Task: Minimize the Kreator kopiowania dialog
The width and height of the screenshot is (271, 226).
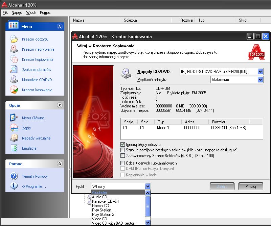Action: pyautogui.click(x=250, y=36)
